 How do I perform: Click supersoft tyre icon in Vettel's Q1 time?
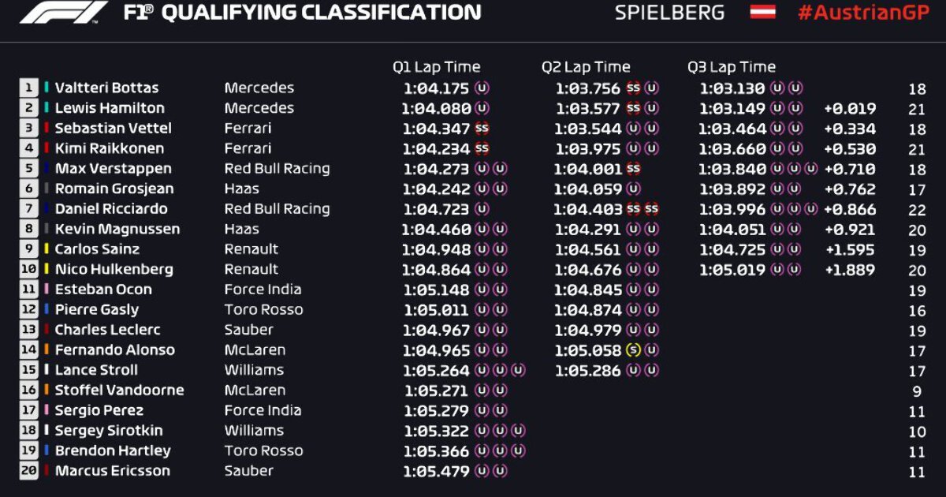(482, 128)
